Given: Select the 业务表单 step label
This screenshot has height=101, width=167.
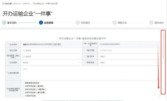Looking at the screenshot, I should tap(49, 23).
